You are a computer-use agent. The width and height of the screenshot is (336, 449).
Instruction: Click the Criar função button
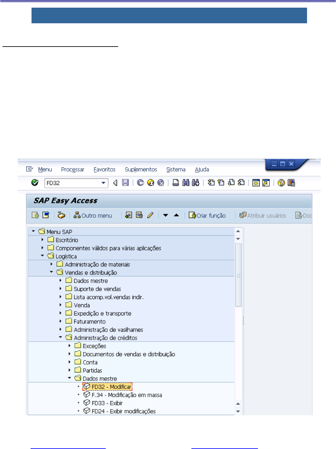click(207, 216)
